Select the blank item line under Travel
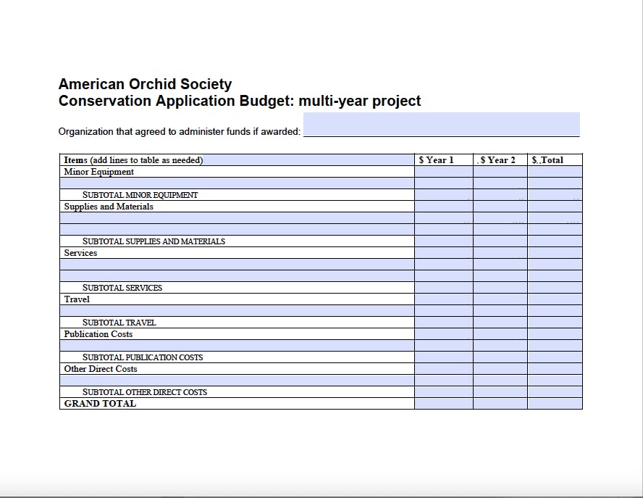The width and height of the screenshot is (643, 498). (237, 311)
